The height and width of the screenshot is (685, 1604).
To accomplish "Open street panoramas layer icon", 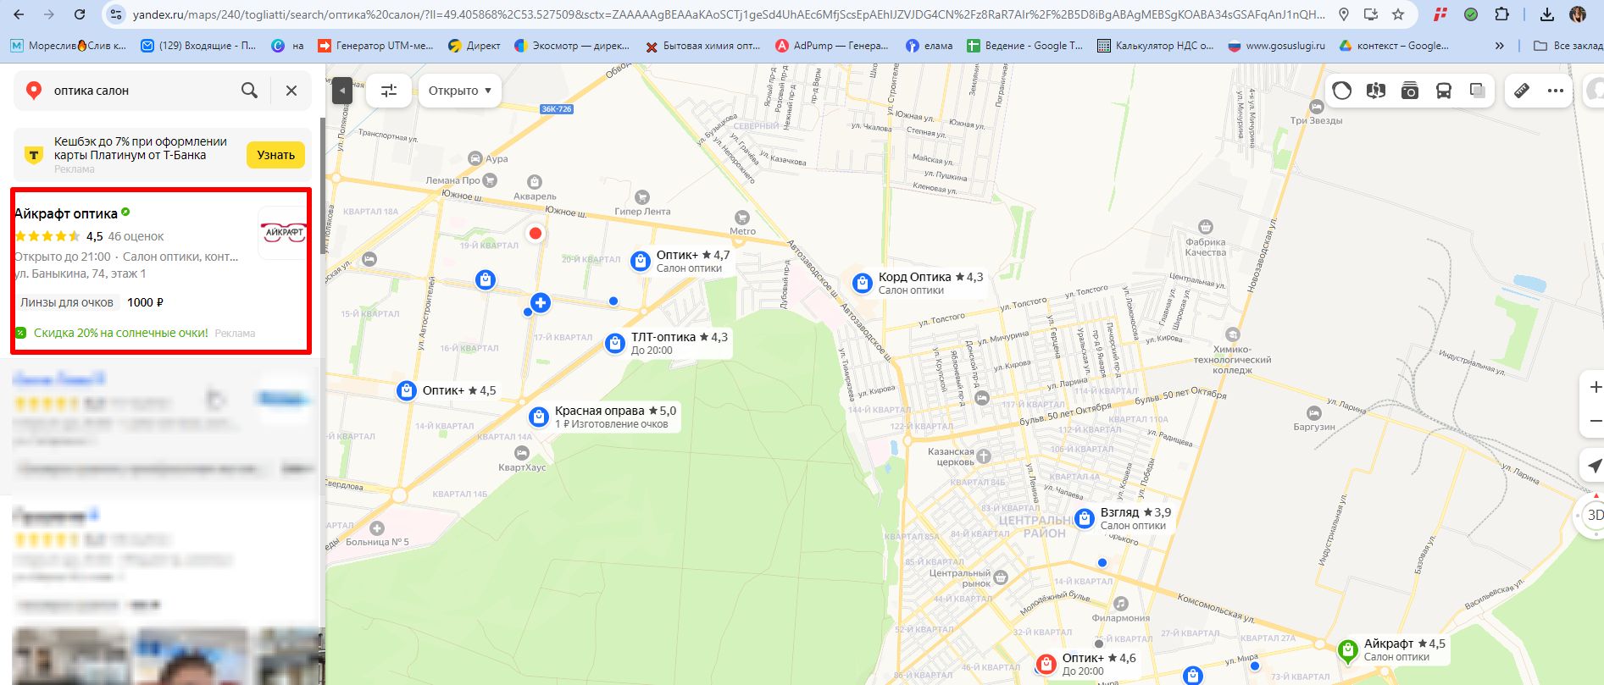I will (x=1376, y=91).
